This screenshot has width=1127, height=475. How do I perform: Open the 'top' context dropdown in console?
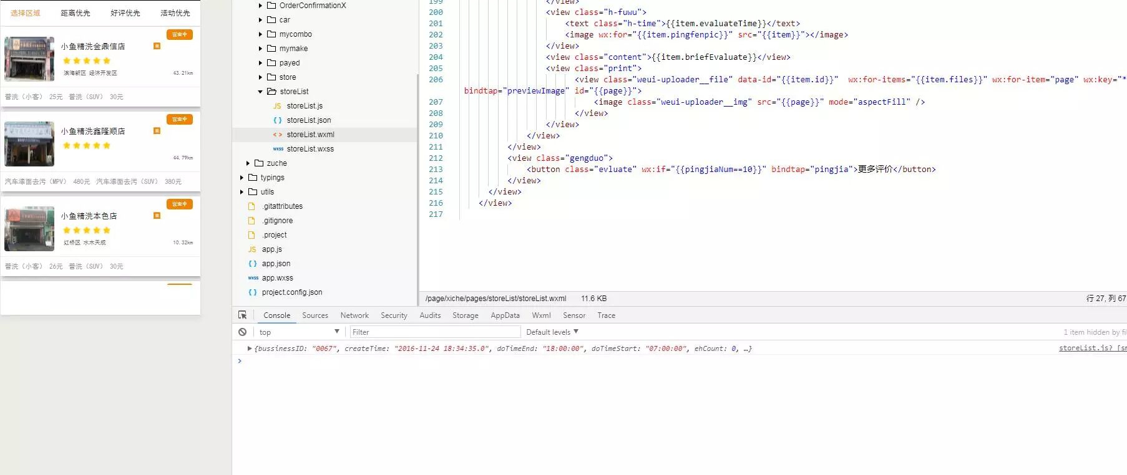pyautogui.click(x=300, y=332)
